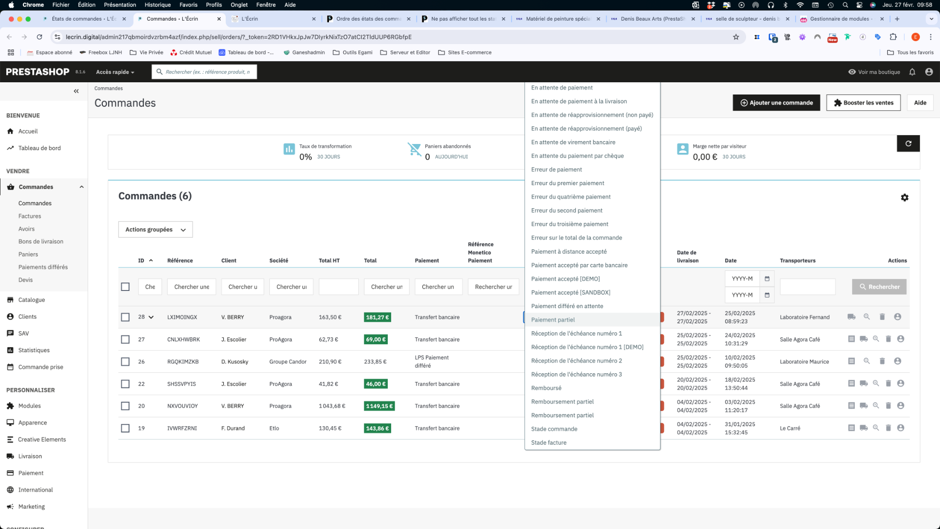Screen dimensions: 940x529
Task: Check the checkbox for order 28
Action: coord(125,317)
